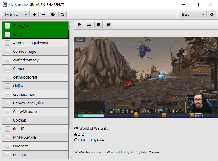Click the add channel plus button

coord(35,15)
